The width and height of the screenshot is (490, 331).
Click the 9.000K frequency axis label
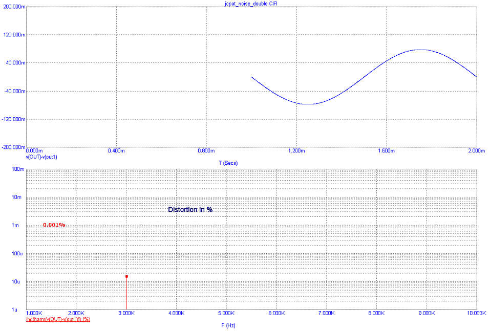click(x=427, y=313)
